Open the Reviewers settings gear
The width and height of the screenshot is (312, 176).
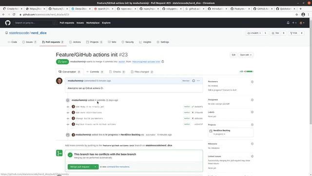(252, 82)
